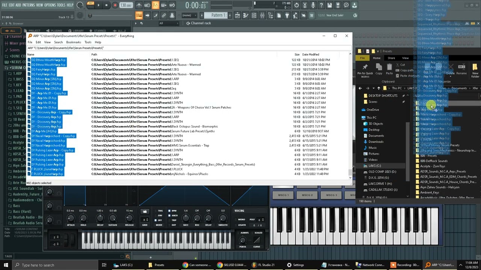Screen dimensions: 481x270
Task: Switch to the View tab in Explorer
Action: click(405, 58)
